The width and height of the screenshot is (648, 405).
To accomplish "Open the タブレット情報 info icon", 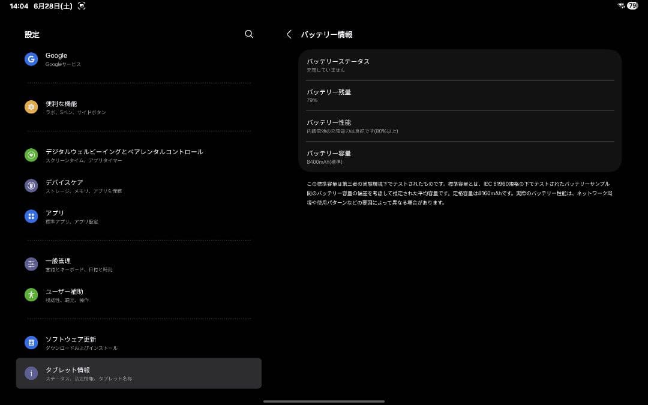I will 31,373.
